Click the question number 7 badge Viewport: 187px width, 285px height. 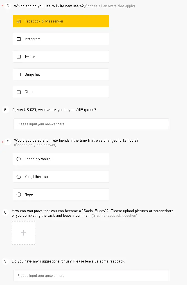point(8,142)
